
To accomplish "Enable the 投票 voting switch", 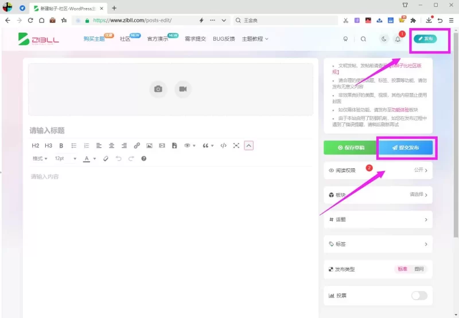I will click(x=419, y=296).
